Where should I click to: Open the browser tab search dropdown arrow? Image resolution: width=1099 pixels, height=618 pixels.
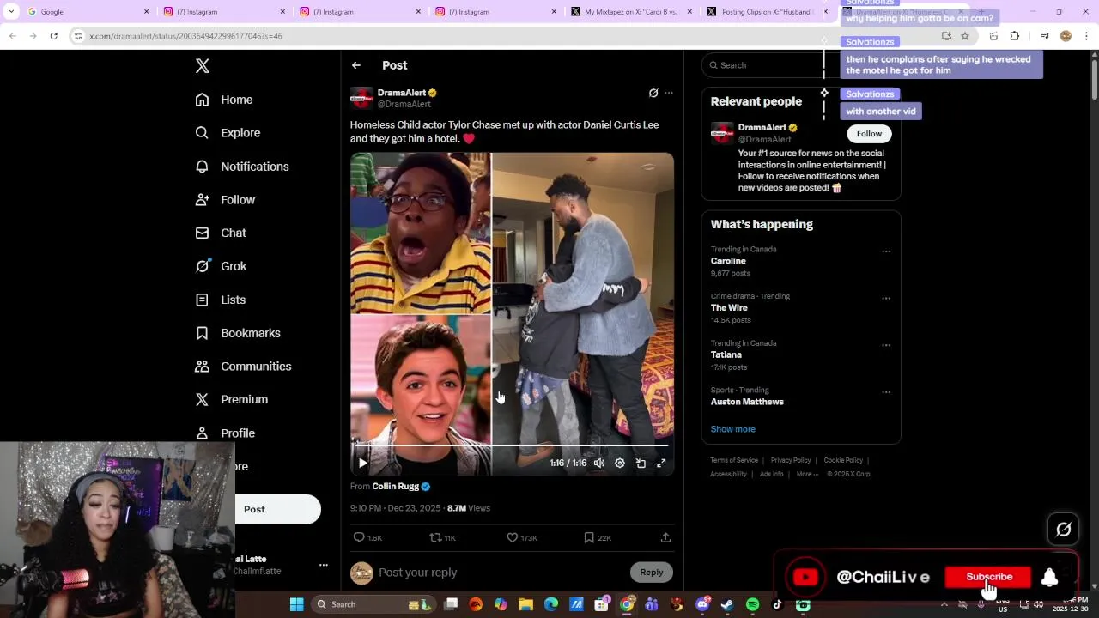coord(11,12)
